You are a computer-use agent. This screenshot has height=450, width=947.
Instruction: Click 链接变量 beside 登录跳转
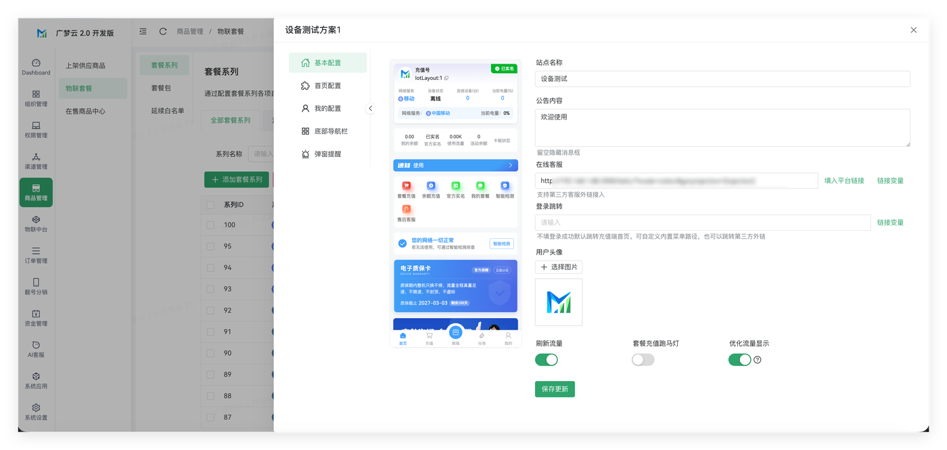tap(890, 223)
